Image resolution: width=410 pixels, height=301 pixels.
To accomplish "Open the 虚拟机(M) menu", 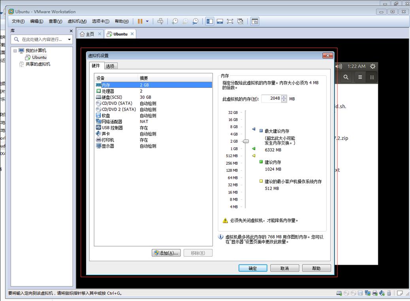I will tap(77, 21).
